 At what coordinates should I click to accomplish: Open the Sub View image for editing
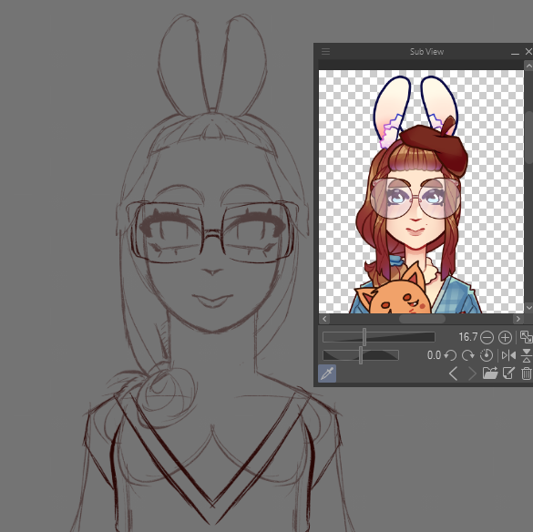508,373
